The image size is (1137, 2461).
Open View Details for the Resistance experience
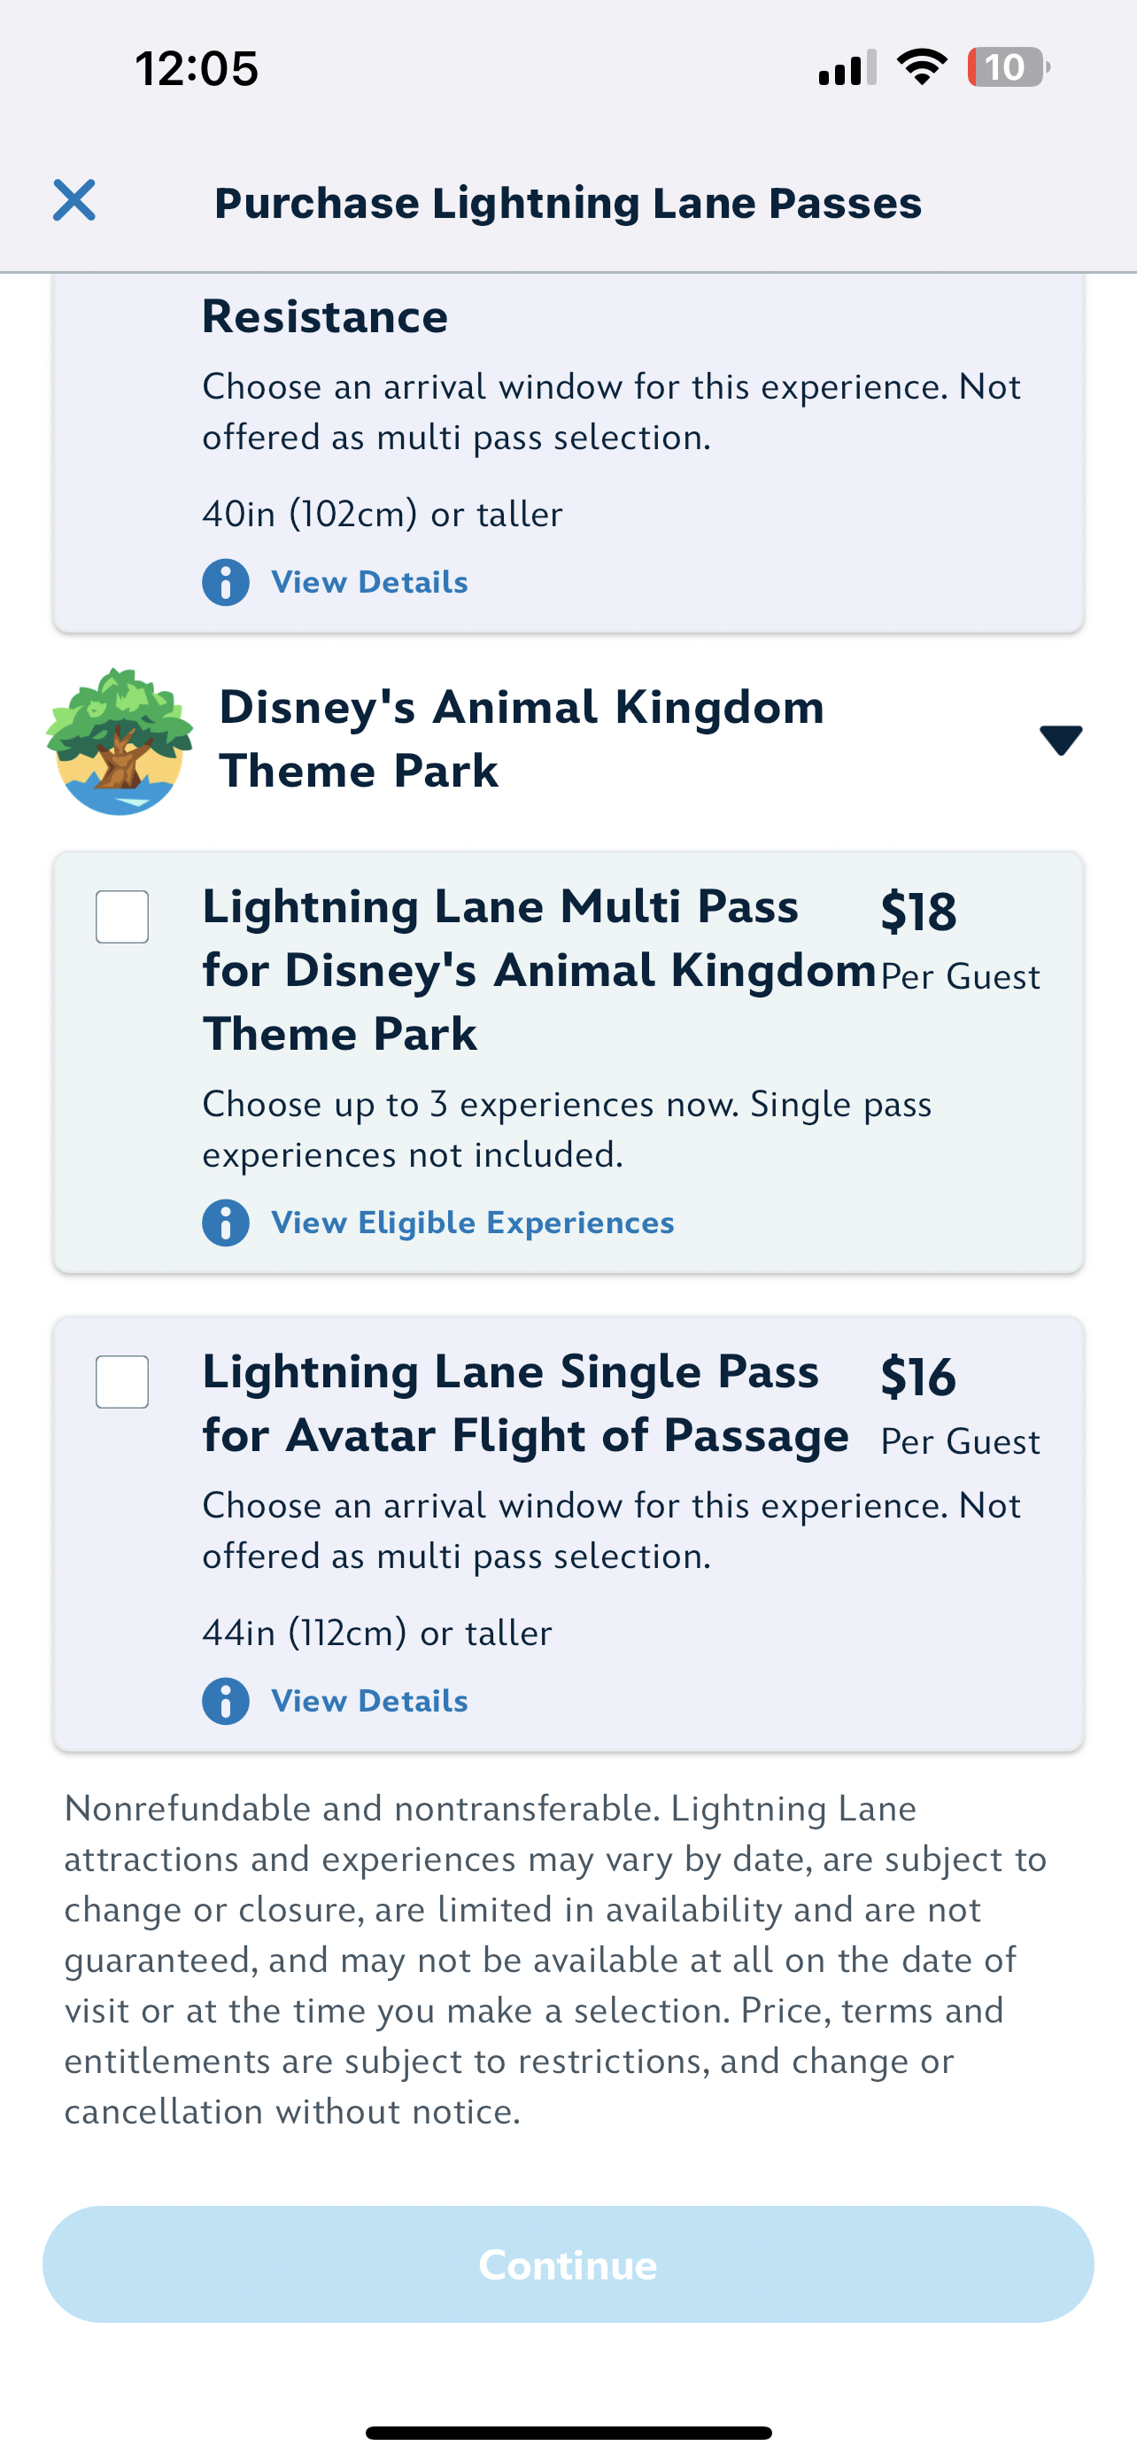[x=369, y=582]
